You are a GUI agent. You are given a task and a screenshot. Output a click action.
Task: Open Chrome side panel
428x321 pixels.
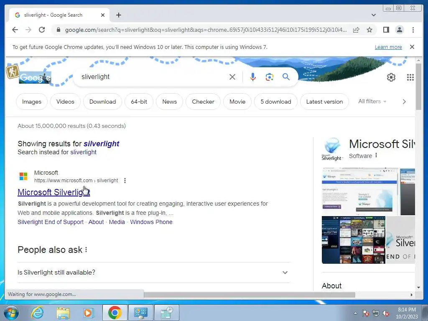tap(386, 30)
